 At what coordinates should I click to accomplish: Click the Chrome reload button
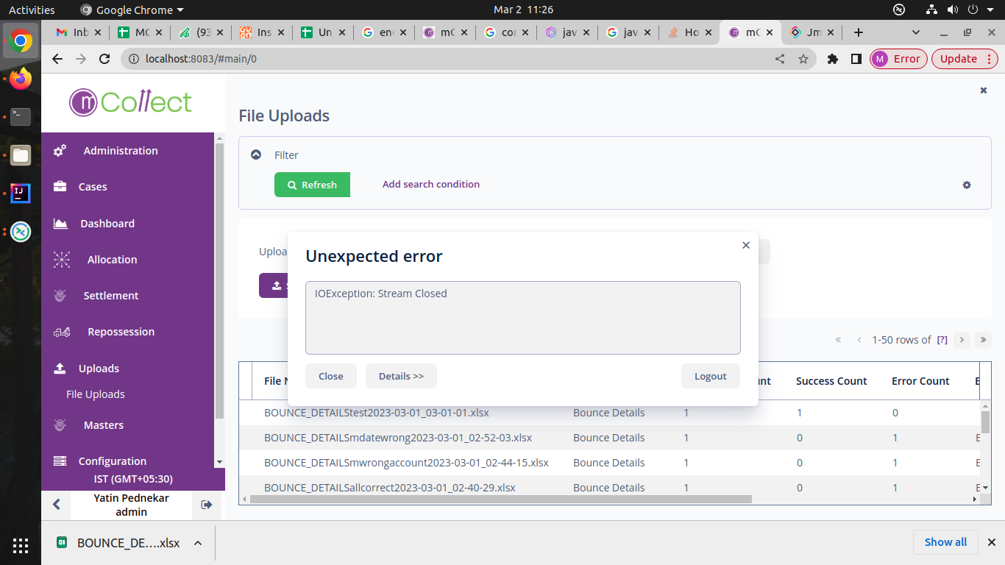coord(104,59)
